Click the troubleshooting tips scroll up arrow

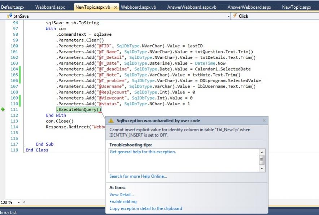click(x=262, y=152)
